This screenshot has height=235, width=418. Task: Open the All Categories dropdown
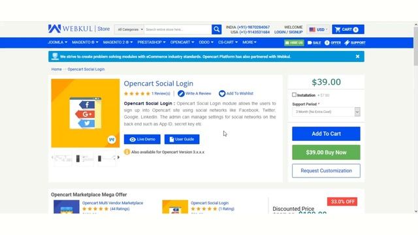[129, 29]
